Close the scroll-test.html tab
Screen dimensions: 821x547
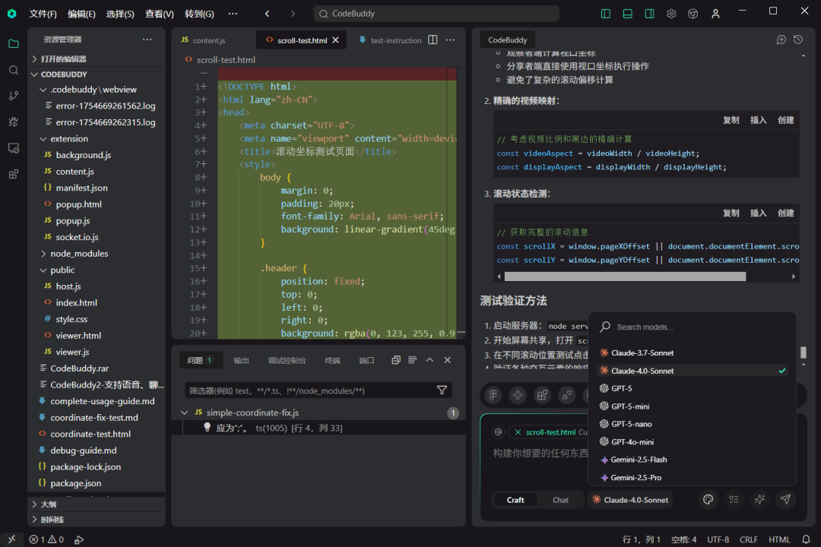click(336, 40)
